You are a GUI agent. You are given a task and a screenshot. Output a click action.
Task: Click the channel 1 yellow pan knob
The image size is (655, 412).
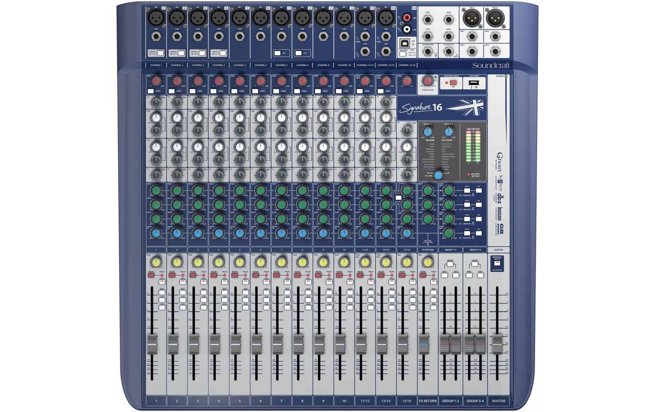click(x=156, y=262)
